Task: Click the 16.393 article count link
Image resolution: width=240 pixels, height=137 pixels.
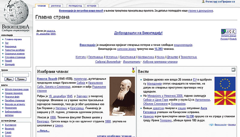Action: [158, 49]
